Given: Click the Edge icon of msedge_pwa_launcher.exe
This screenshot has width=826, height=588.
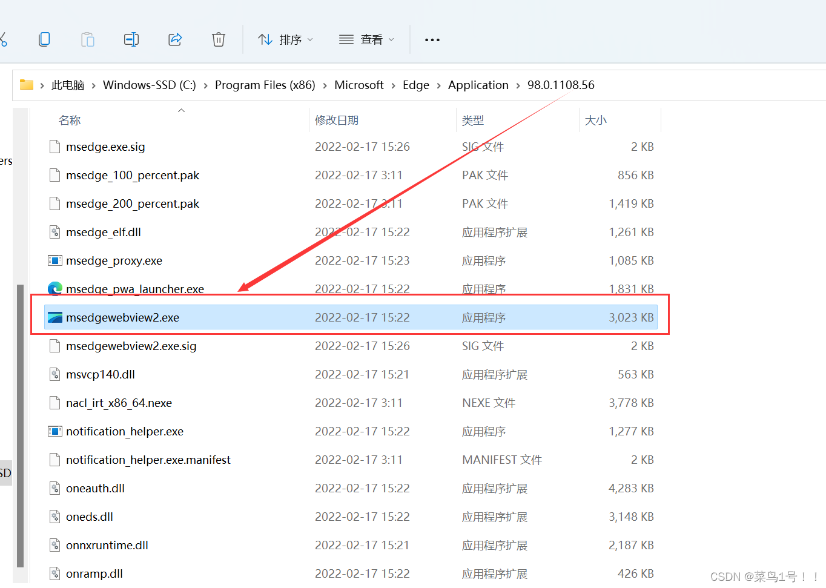Looking at the screenshot, I should coord(55,289).
